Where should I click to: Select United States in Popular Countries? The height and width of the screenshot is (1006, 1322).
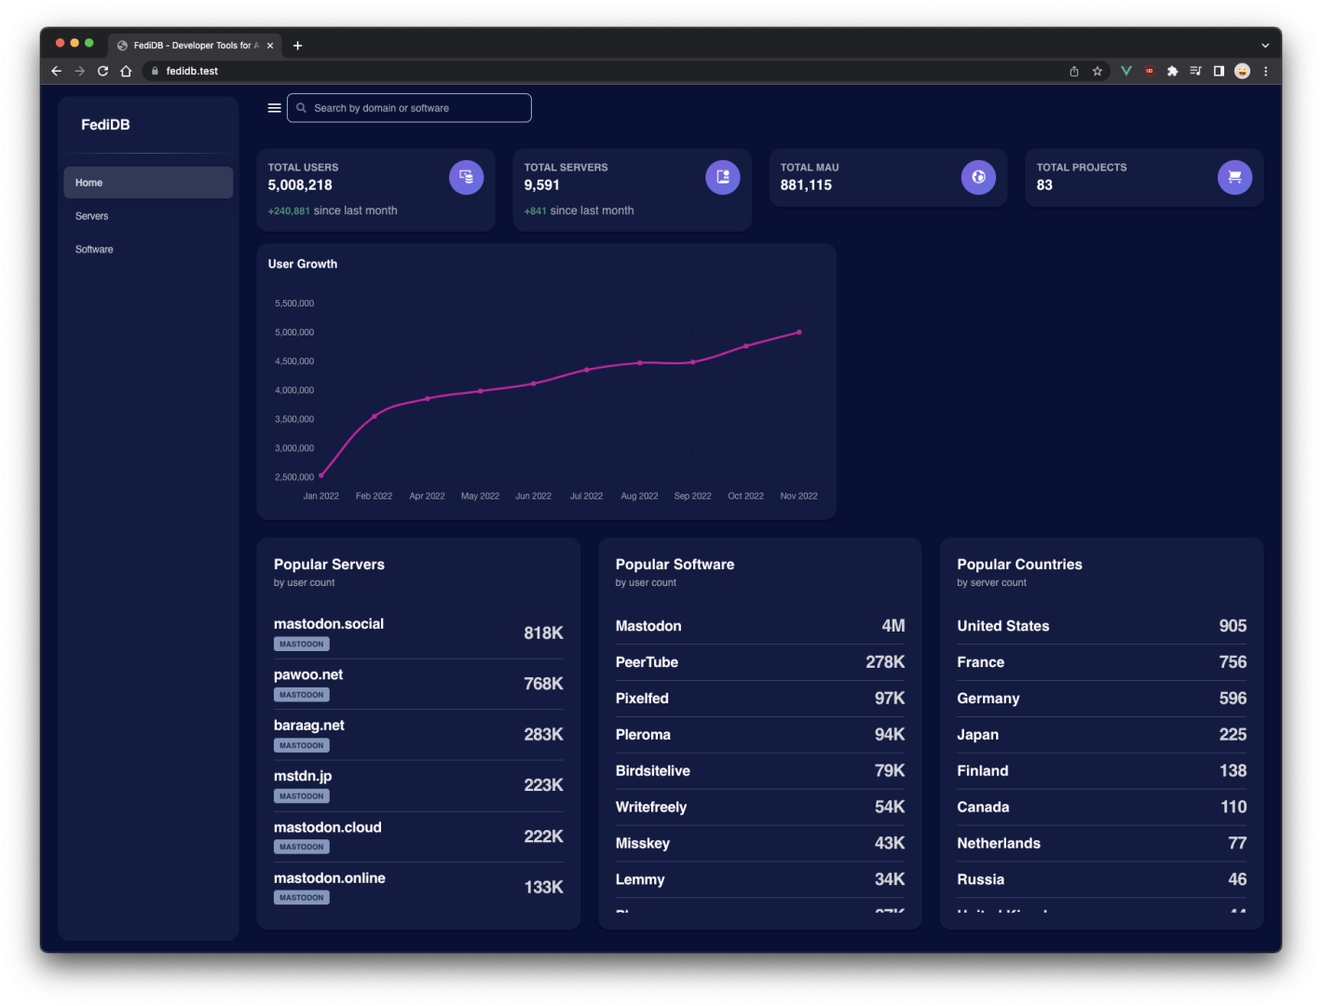pos(1102,626)
